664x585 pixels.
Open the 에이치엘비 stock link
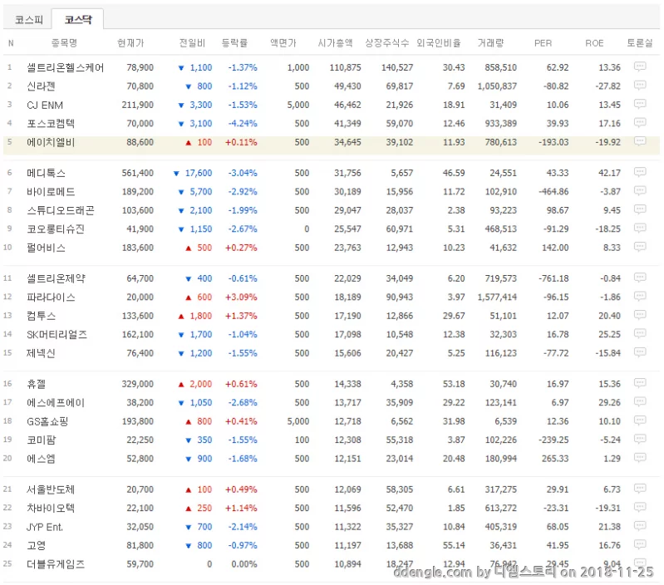point(51,142)
